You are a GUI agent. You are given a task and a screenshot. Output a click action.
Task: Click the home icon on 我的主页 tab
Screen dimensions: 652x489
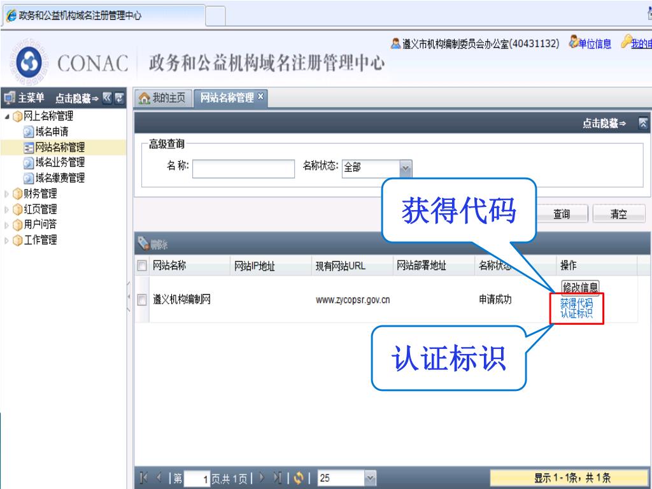pos(145,99)
